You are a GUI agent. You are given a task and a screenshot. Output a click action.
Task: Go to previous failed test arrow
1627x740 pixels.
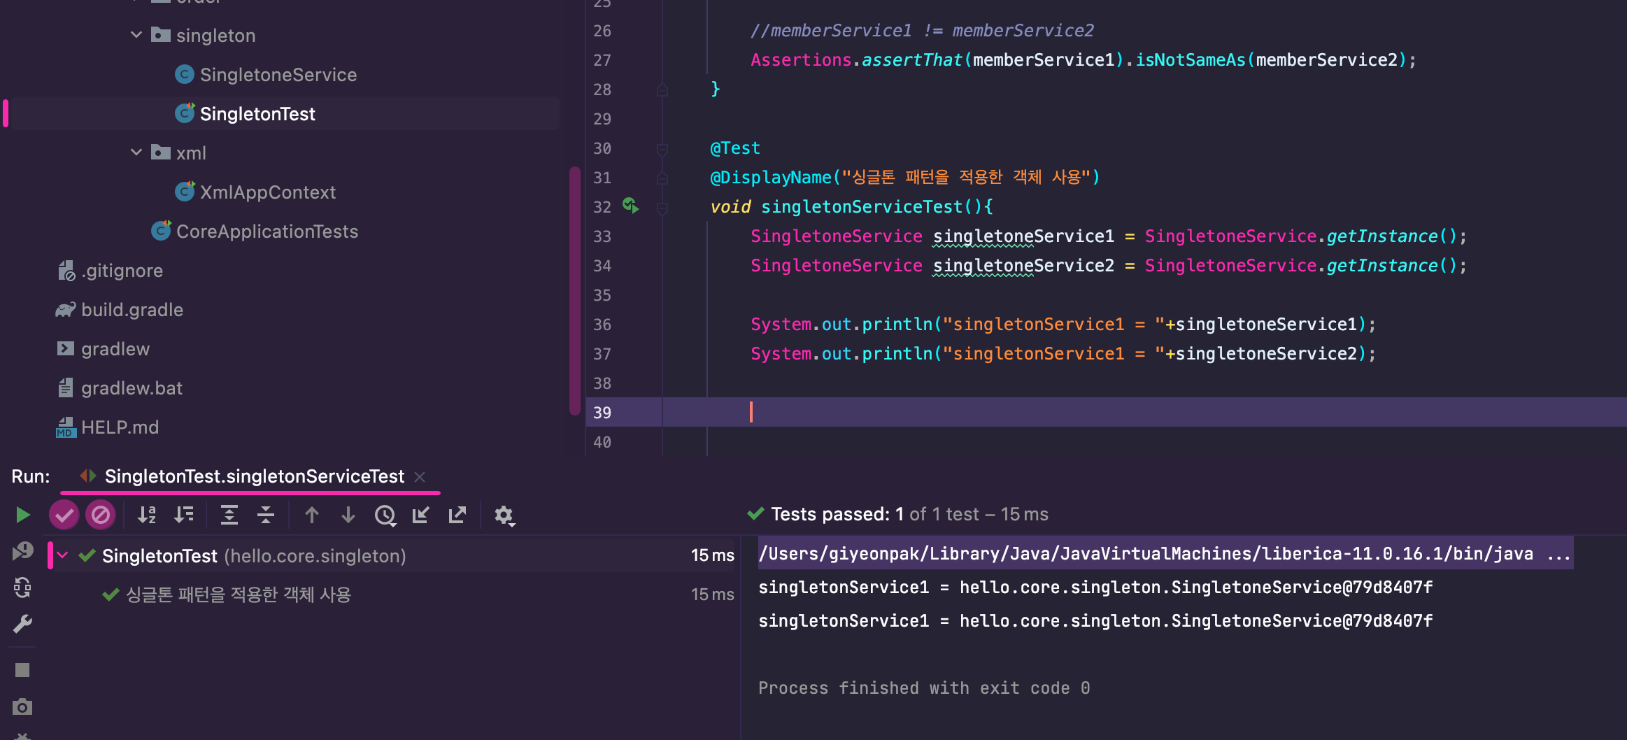(312, 515)
